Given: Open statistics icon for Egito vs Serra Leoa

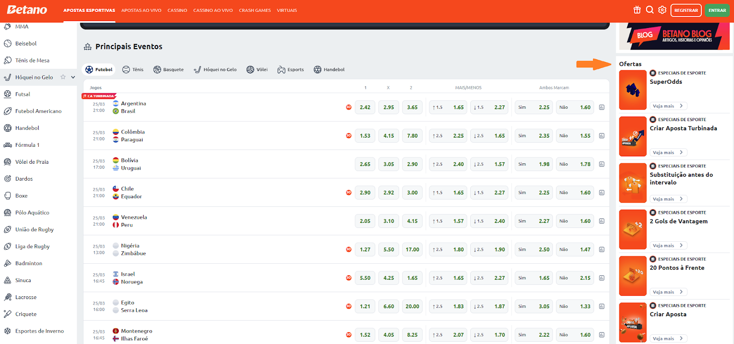Looking at the screenshot, I should coord(602,306).
